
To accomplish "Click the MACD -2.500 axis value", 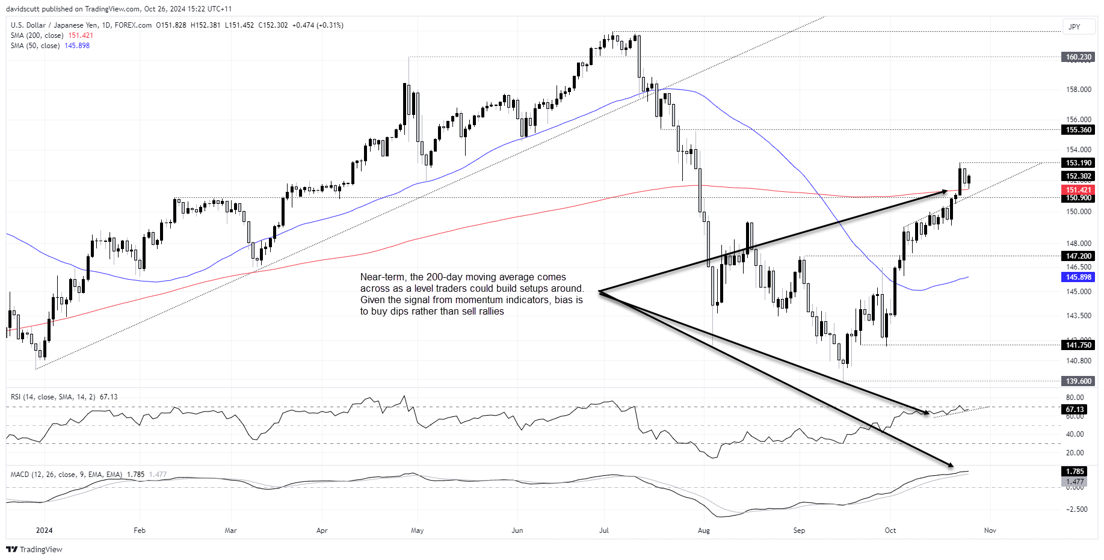I will [x=1077, y=509].
